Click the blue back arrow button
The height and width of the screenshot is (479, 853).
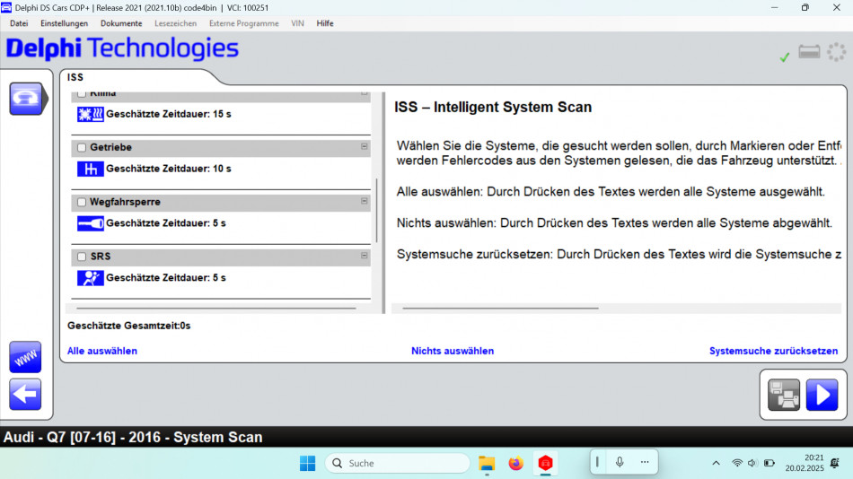click(x=25, y=394)
